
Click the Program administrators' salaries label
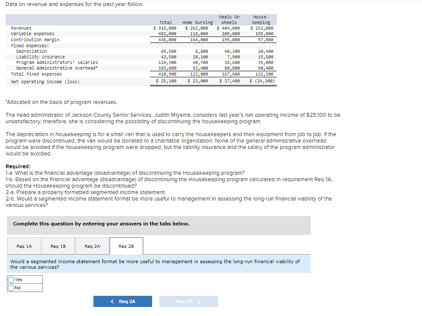(57, 63)
